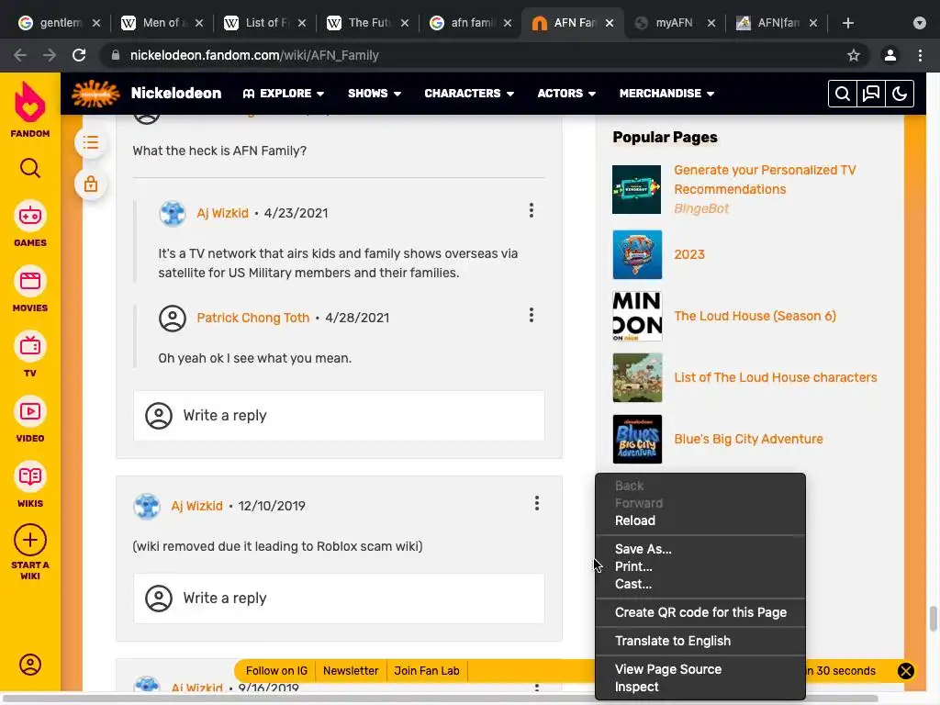
Task: Open The Loud House (Season 6) link
Action: (x=755, y=316)
